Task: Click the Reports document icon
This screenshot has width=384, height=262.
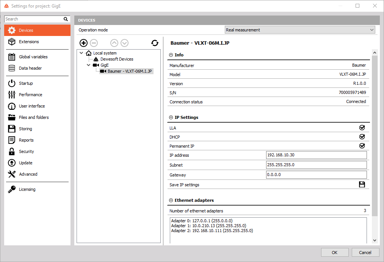Action: coord(12,140)
